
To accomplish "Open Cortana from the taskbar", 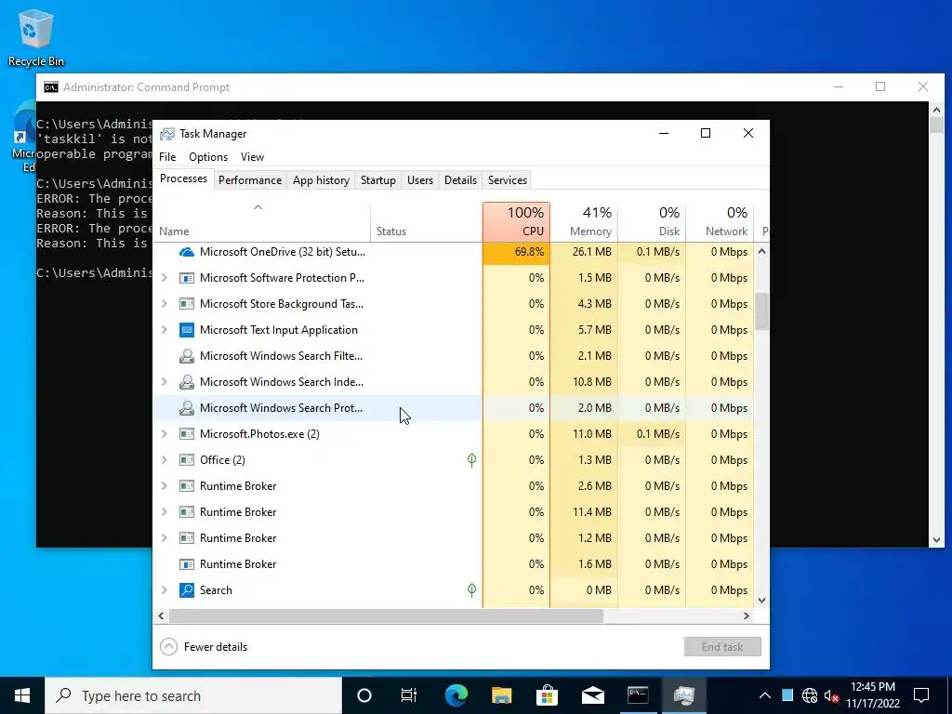I will point(364,695).
